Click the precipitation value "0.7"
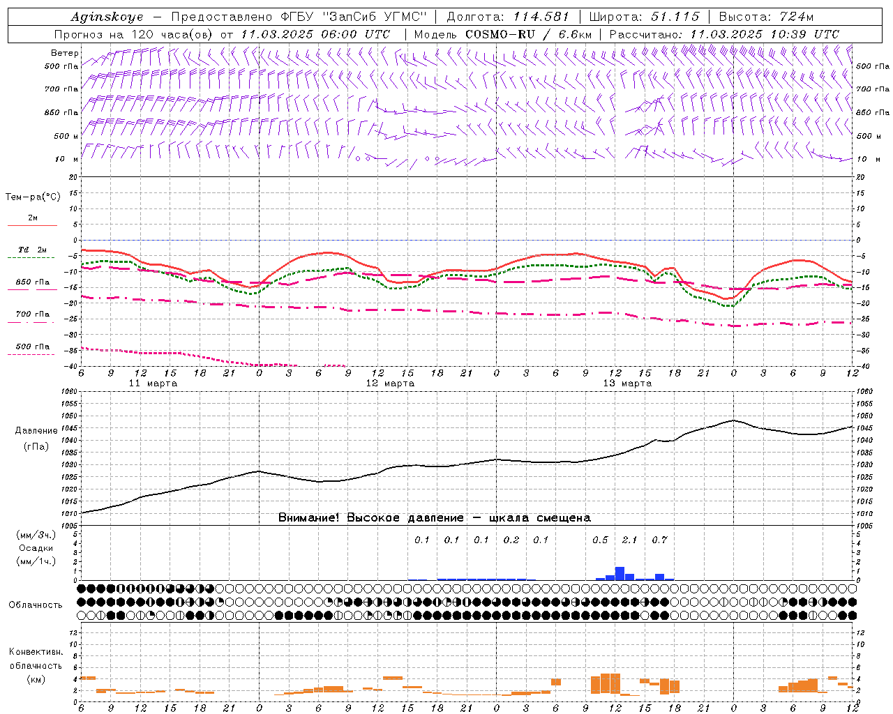 pos(659,540)
